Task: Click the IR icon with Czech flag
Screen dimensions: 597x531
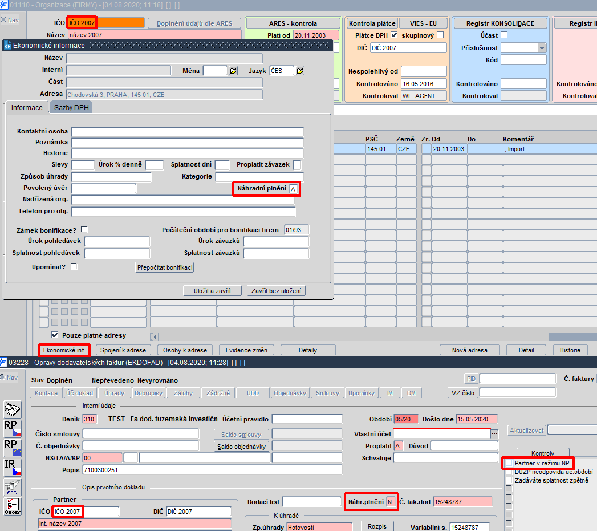Action: click(12, 467)
